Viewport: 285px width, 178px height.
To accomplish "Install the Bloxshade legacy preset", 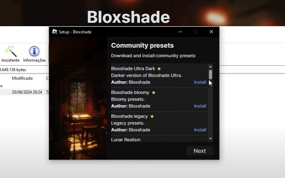I will point(200,130).
